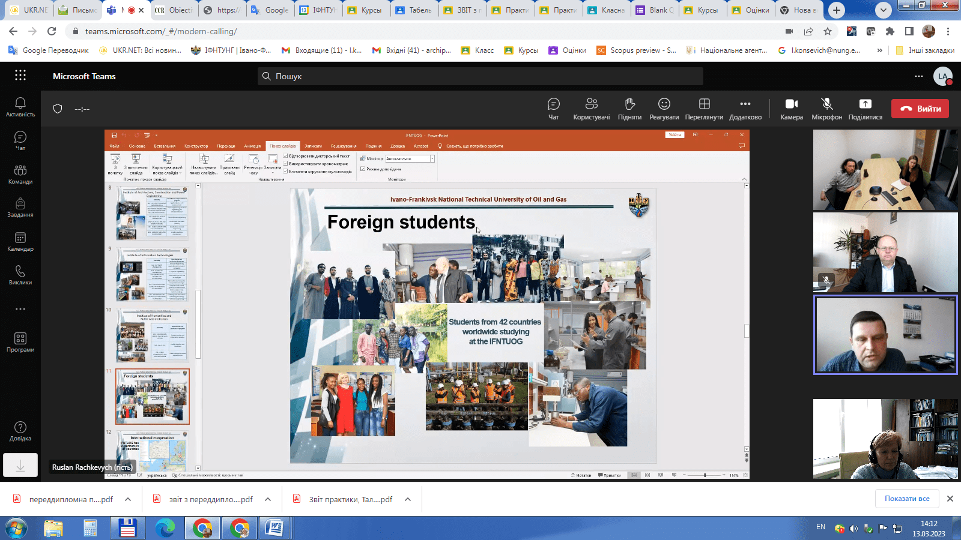
Task: Click 'Показати все' downloads button
Action: 907,499
